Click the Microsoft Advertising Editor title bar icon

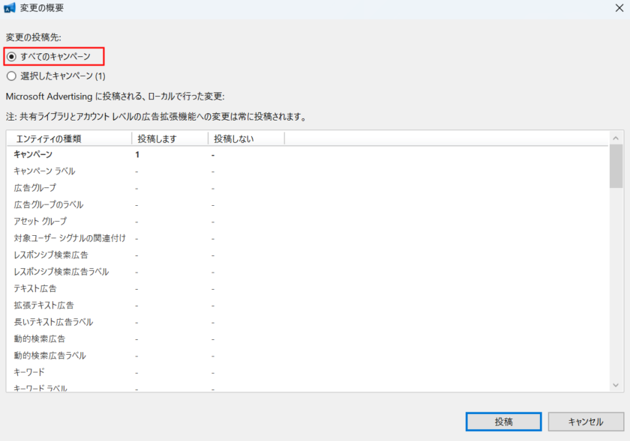click(x=10, y=9)
